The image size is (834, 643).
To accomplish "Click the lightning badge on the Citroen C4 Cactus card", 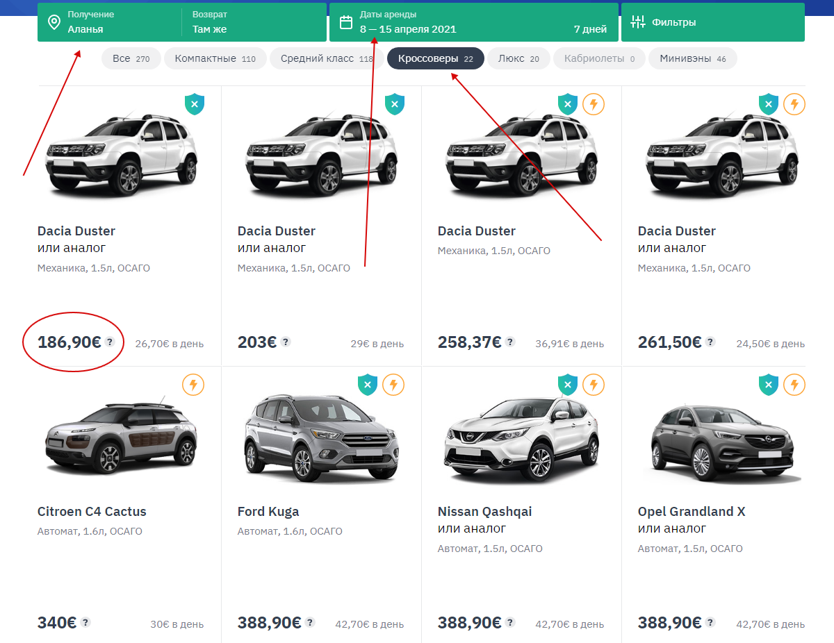I will (193, 385).
